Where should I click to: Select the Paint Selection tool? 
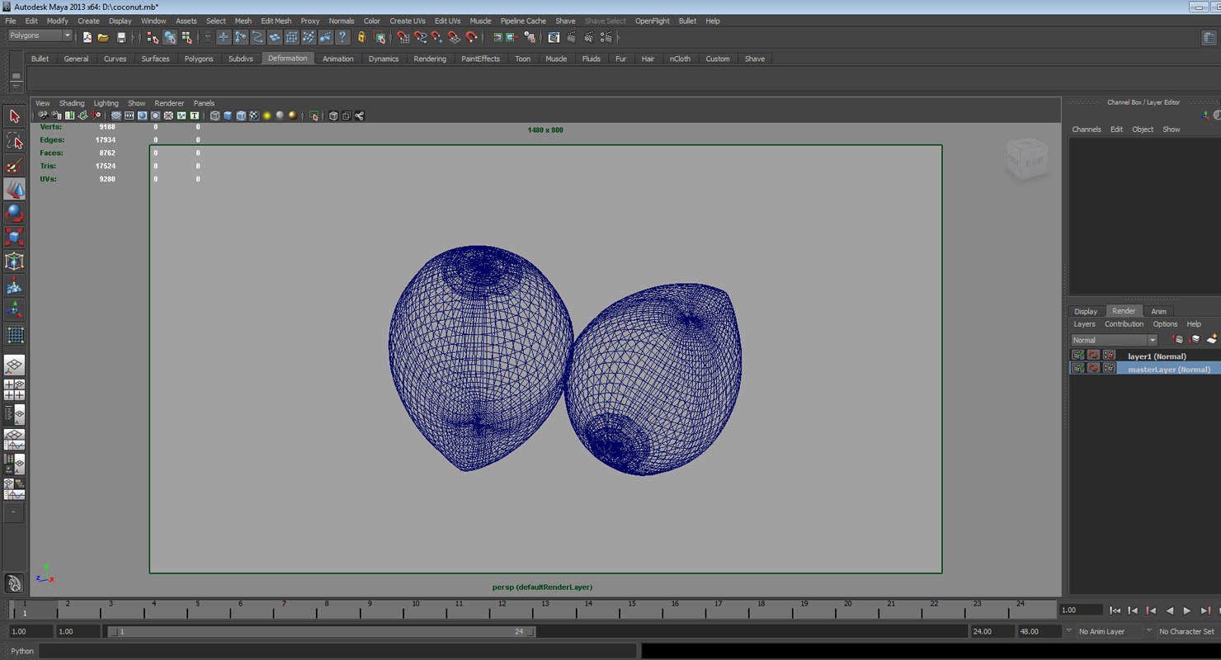coord(14,165)
